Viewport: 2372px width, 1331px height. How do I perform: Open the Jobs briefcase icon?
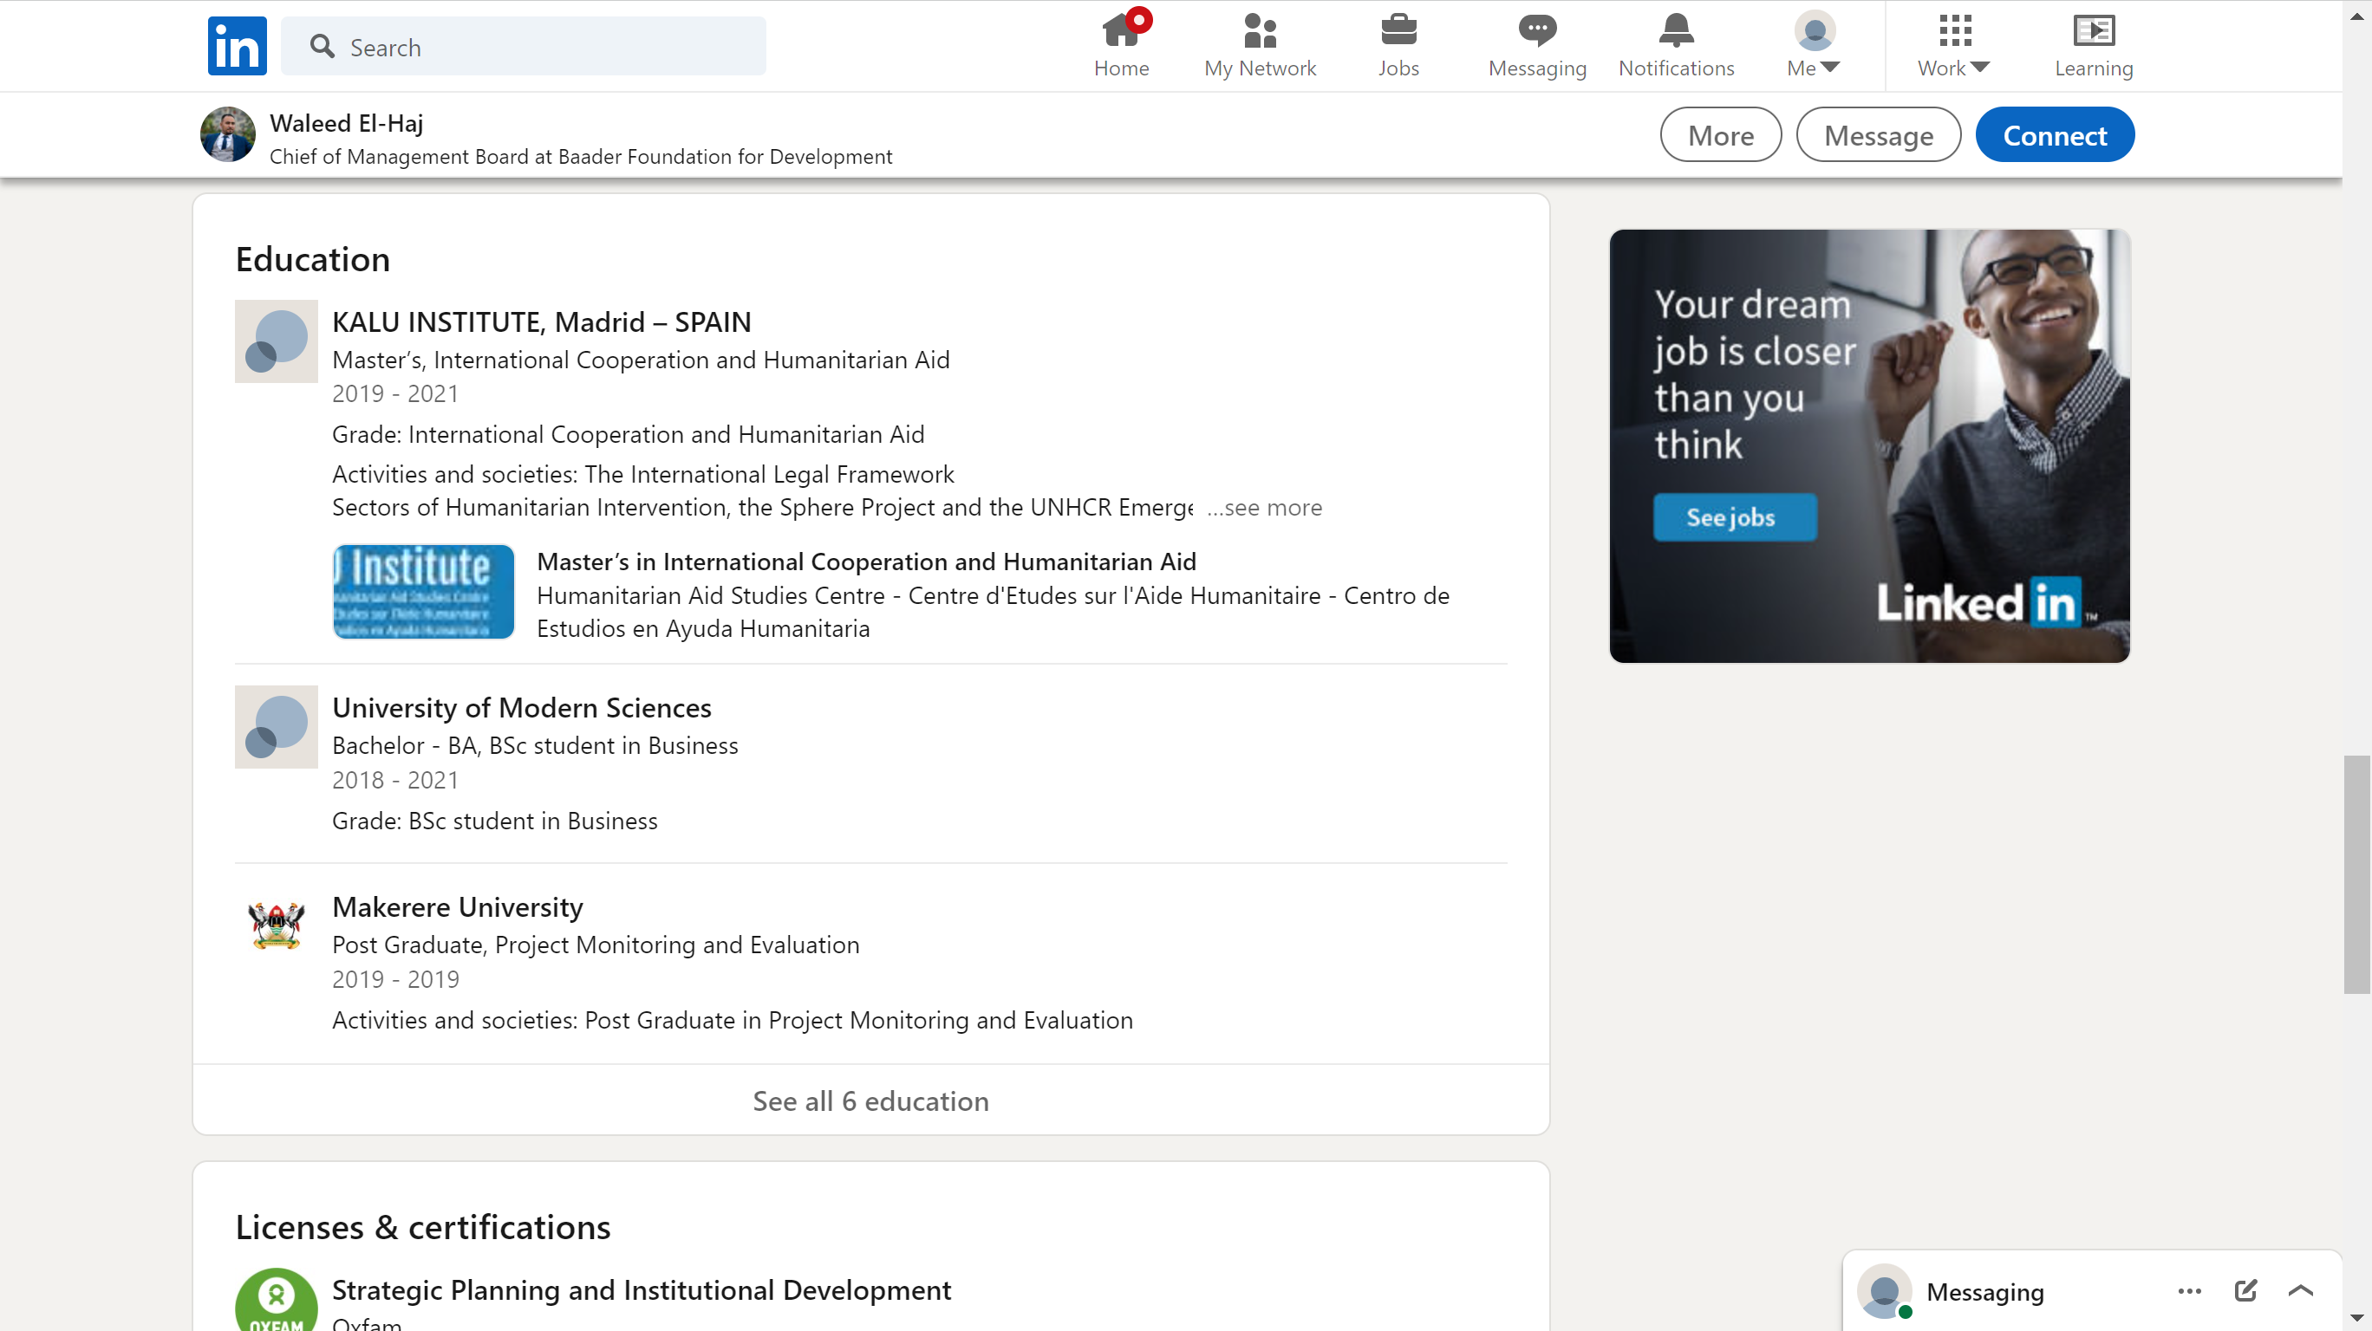pyautogui.click(x=1398, y=30)
